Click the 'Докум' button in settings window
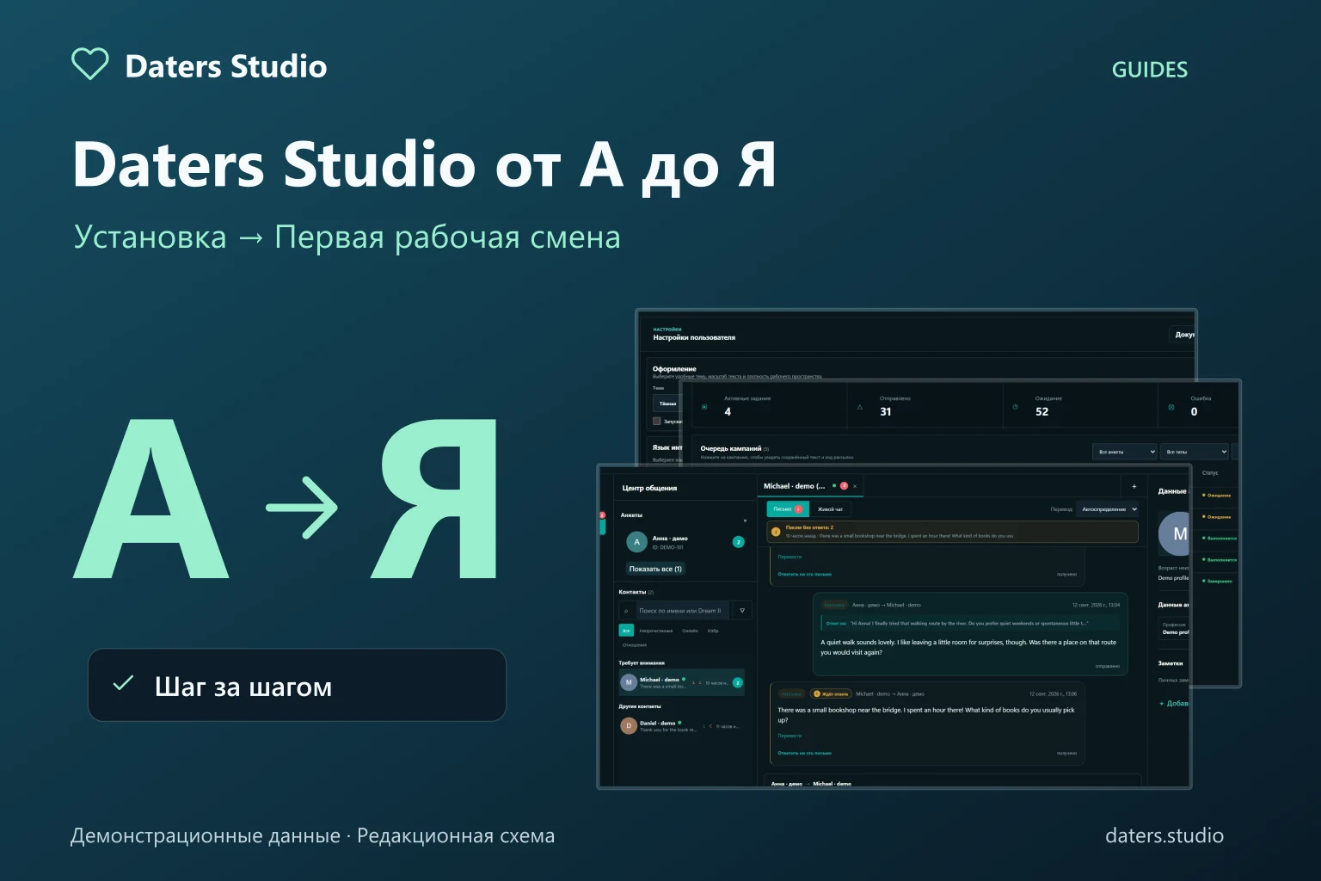This screenshot has width=1321, height=881. click(x=1183, y=334)
